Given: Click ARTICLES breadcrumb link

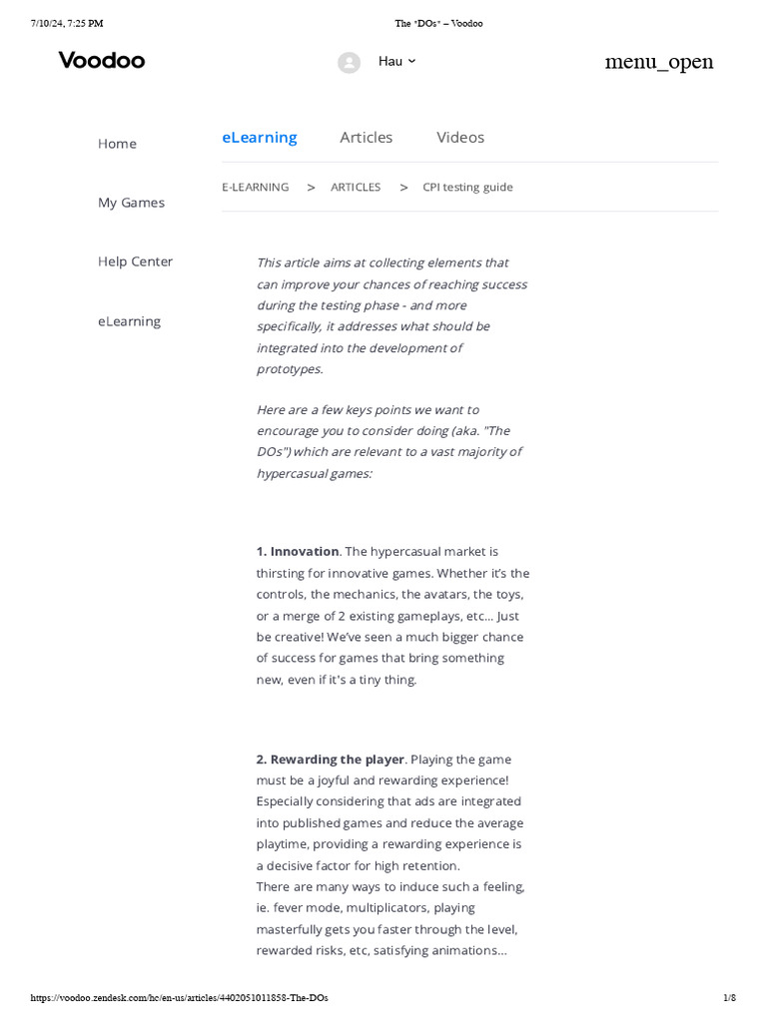Looking at the screenshot, I should tap(356, 188).
